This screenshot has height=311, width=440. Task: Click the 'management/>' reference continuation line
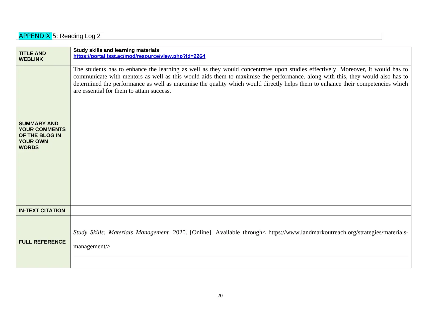point(92,247)
